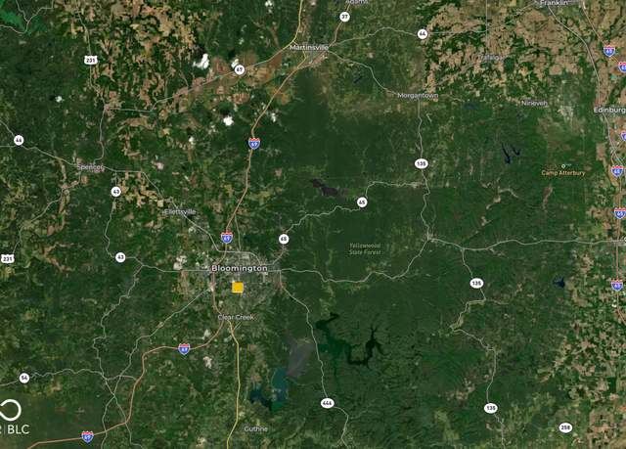This screenshot has width=626, height=449.
Task: Select the route 54 highway shield
Action: (24, 378)
